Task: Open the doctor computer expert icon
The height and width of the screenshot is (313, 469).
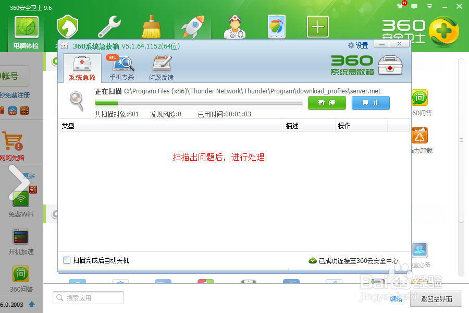Action: pos(235,27)
